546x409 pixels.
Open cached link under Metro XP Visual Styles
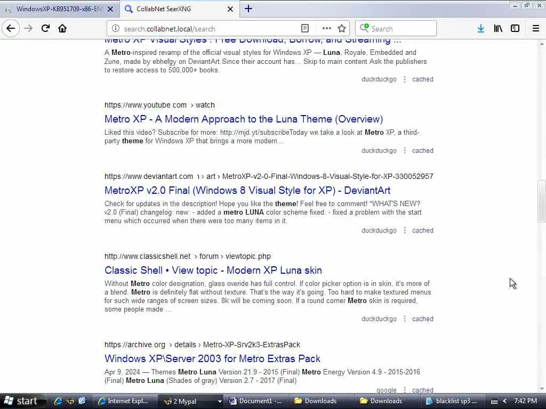[x=423, y=79]
